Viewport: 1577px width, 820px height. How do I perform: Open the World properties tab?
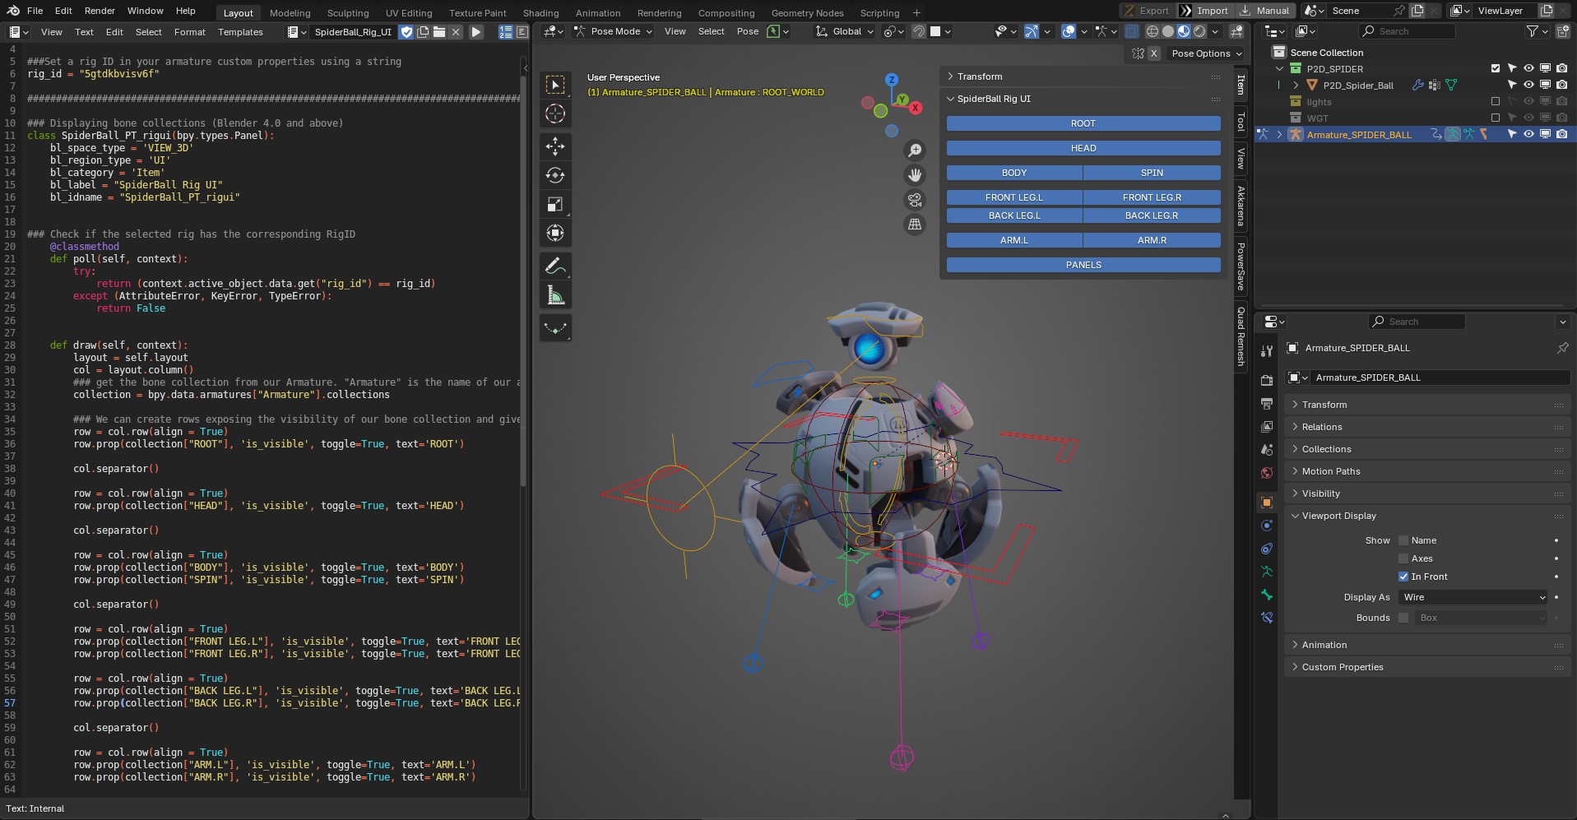[1267, 473]
